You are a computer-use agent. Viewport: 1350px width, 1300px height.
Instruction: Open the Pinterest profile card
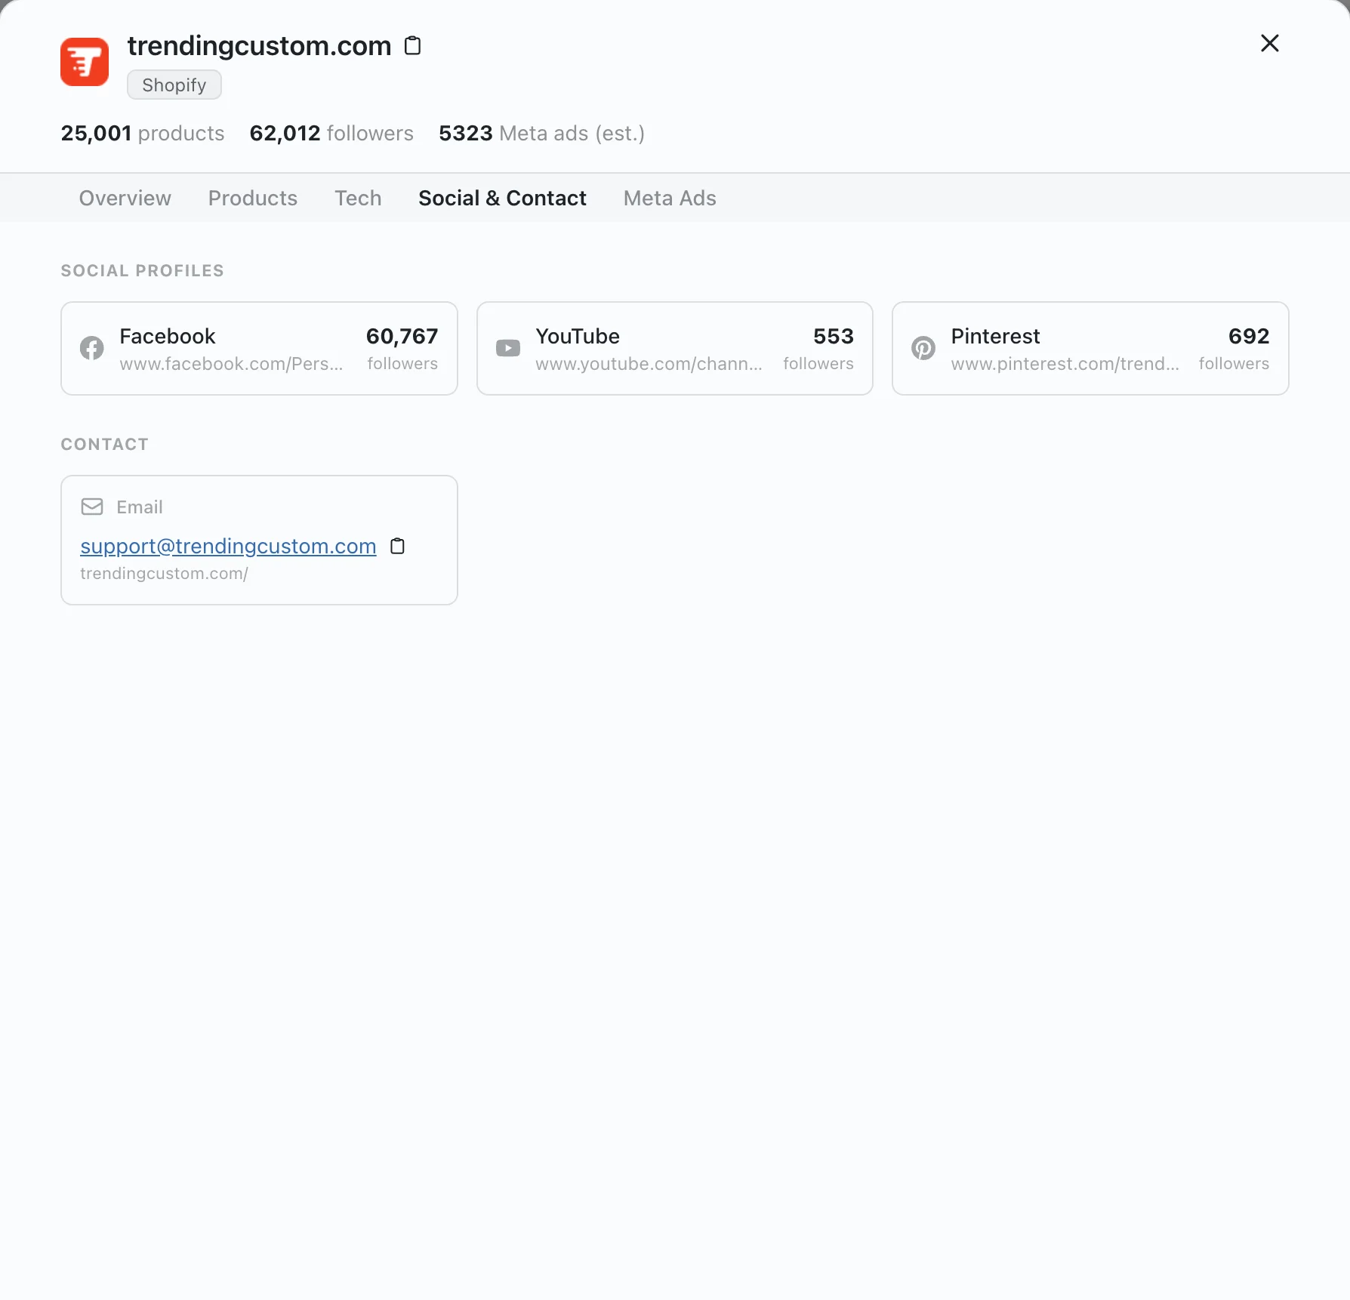point(1090,348)
